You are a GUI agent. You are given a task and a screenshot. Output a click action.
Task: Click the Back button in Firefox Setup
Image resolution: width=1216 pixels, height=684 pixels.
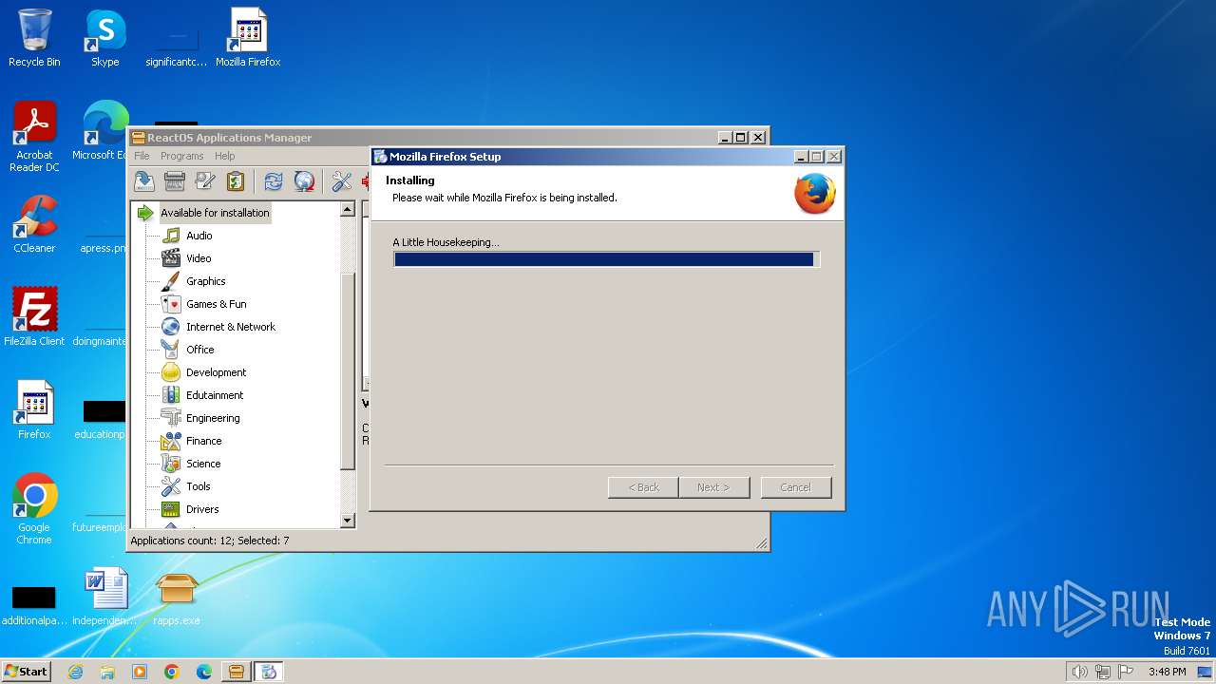click(x=643, y=487)
